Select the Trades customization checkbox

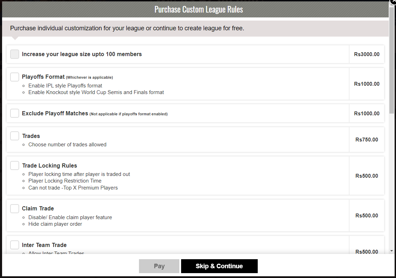pyautogui.click(x=15, y=136)
